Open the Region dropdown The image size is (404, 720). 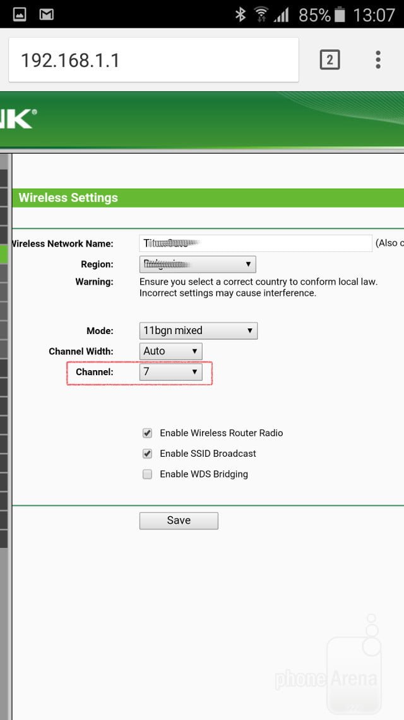[197, 264]
